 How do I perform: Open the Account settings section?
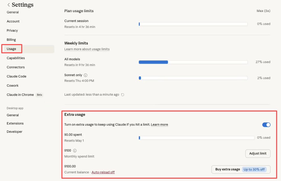[13, 21]
